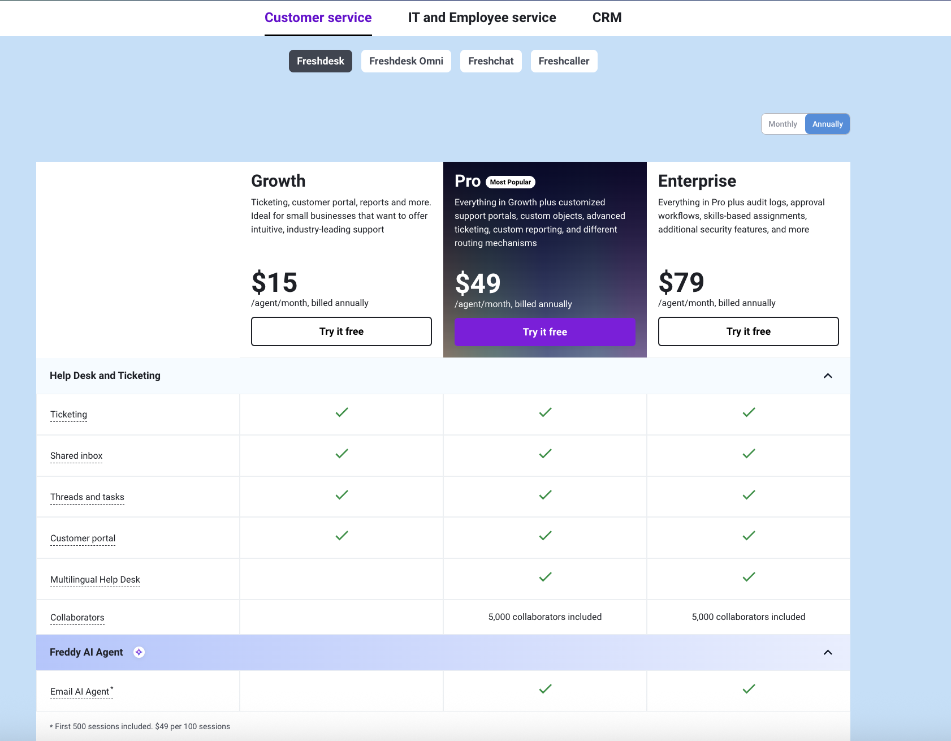Click the Pro checkmark in Ticketing row

[x=545, y=412]
